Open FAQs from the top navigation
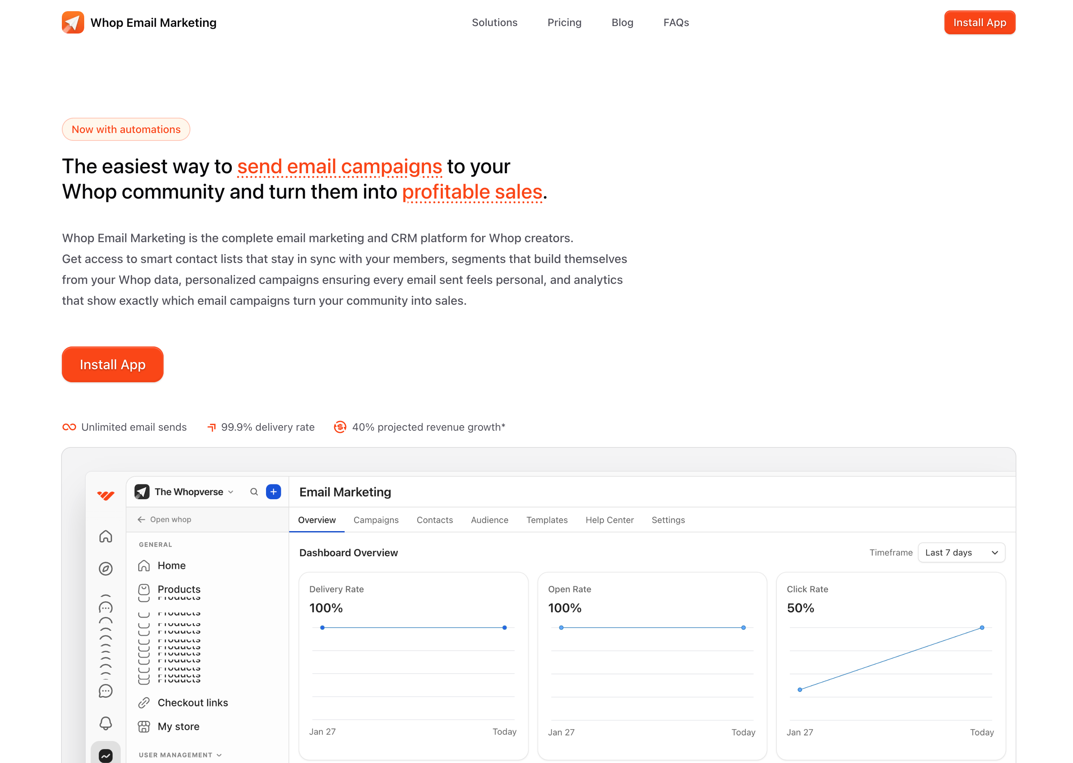 [x=676, y=23]
